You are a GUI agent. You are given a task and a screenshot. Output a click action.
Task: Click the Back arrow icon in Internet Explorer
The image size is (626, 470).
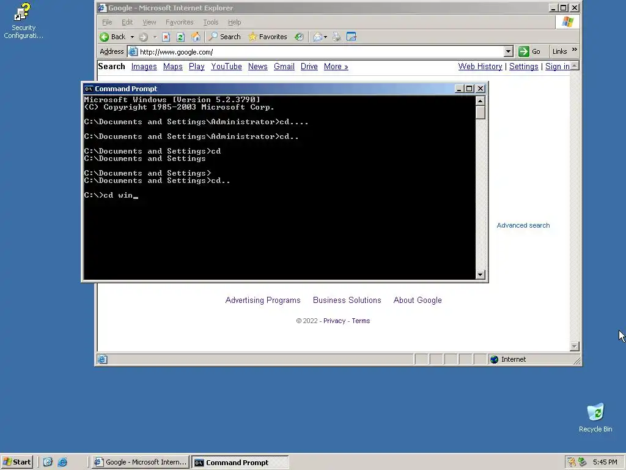click(104, 37)
